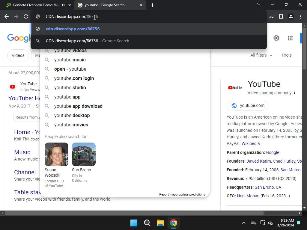
Task: Click the Google logo
Action: [19, 38]
